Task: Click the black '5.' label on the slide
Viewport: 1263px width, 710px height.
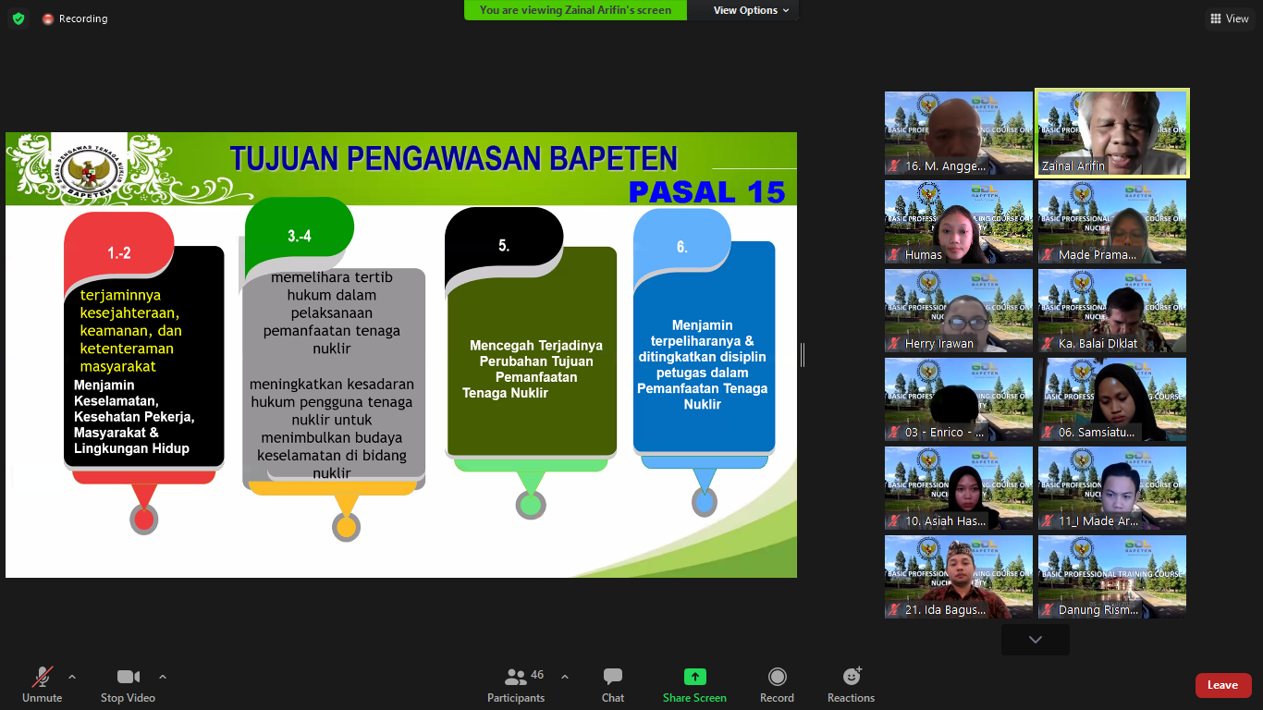Action: tap(504, 246)
